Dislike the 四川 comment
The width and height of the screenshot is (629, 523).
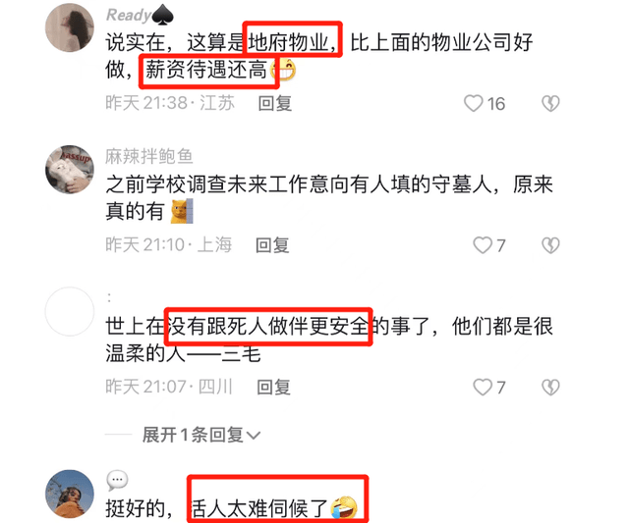click(x=550, y=387)
